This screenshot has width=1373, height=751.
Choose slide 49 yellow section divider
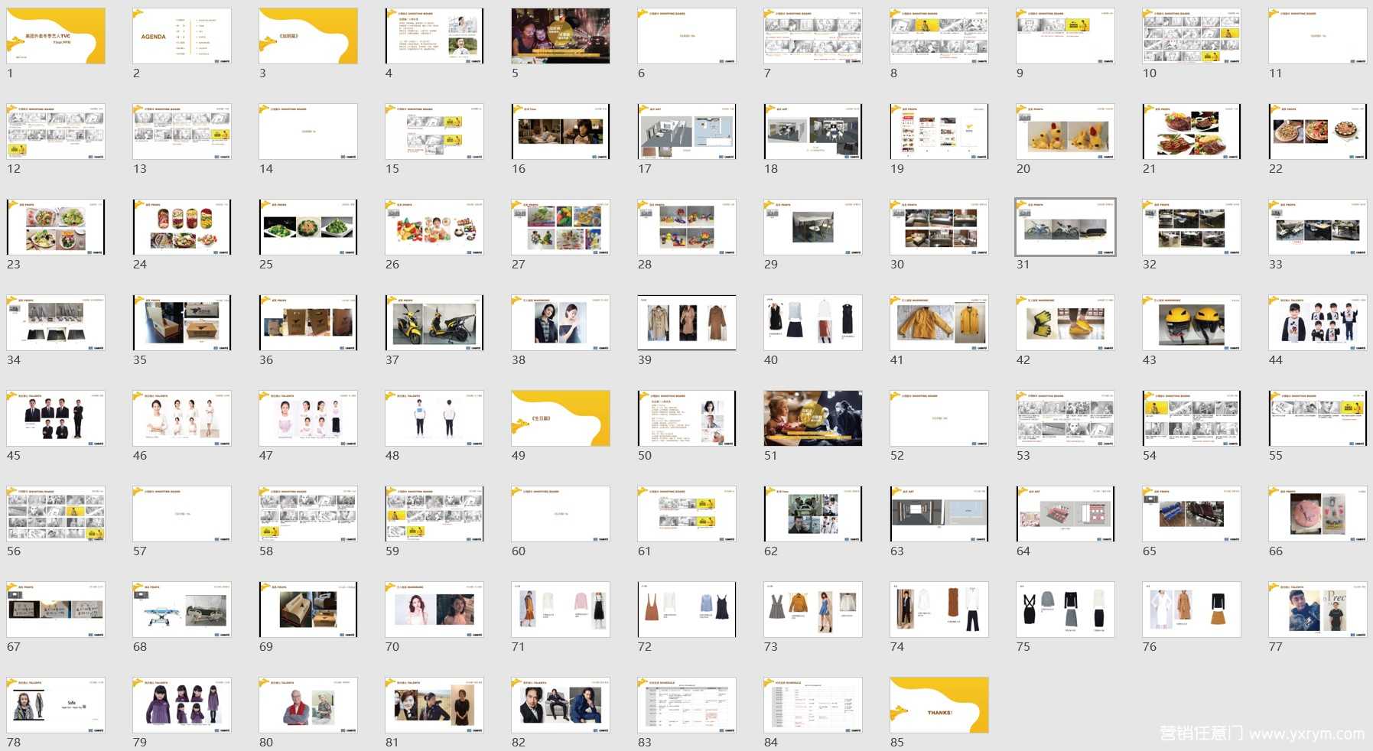click(561, 418)
